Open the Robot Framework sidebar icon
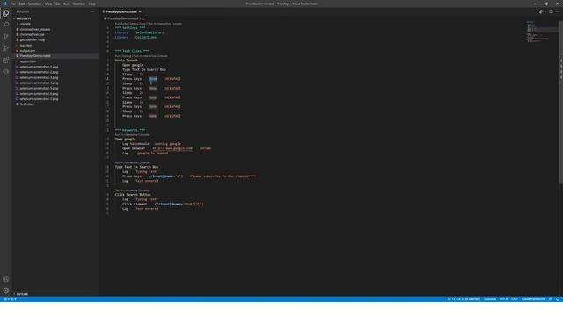Viewport: 563px width, 316px height. point(6,72)
